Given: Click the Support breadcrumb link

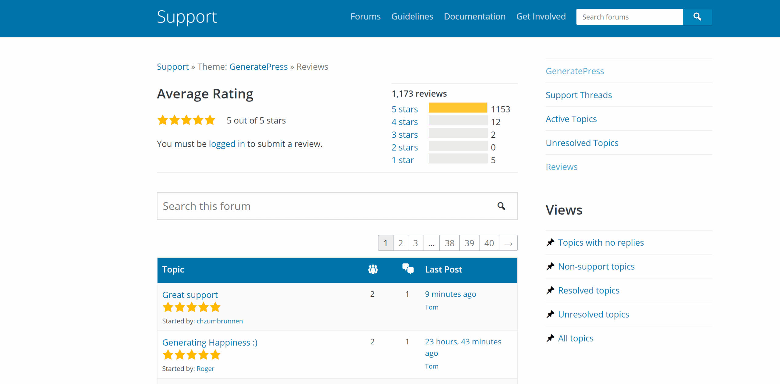Looking at the screenshot, I should [173, 67].
